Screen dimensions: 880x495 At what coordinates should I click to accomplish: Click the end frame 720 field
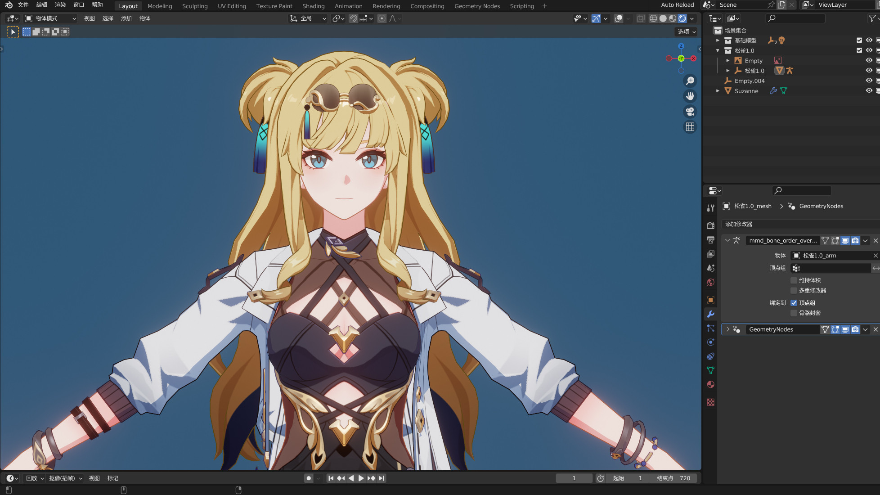click(x=673, y=478)
